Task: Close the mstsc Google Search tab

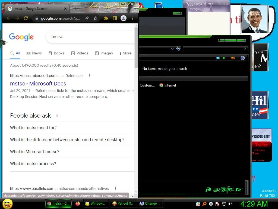Action: [65, 9]
